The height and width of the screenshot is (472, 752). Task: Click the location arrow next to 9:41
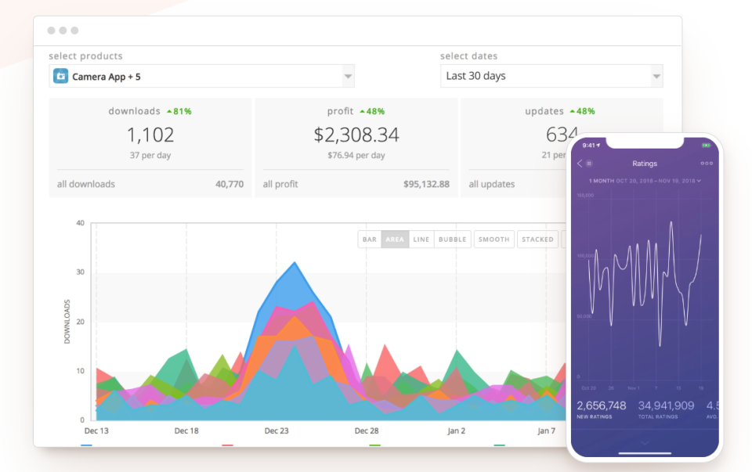[x=598, y=145]
